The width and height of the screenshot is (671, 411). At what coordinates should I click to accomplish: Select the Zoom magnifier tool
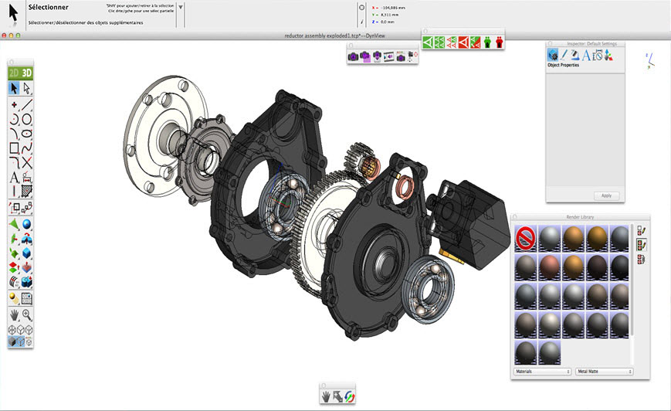(x=26, y=315)
